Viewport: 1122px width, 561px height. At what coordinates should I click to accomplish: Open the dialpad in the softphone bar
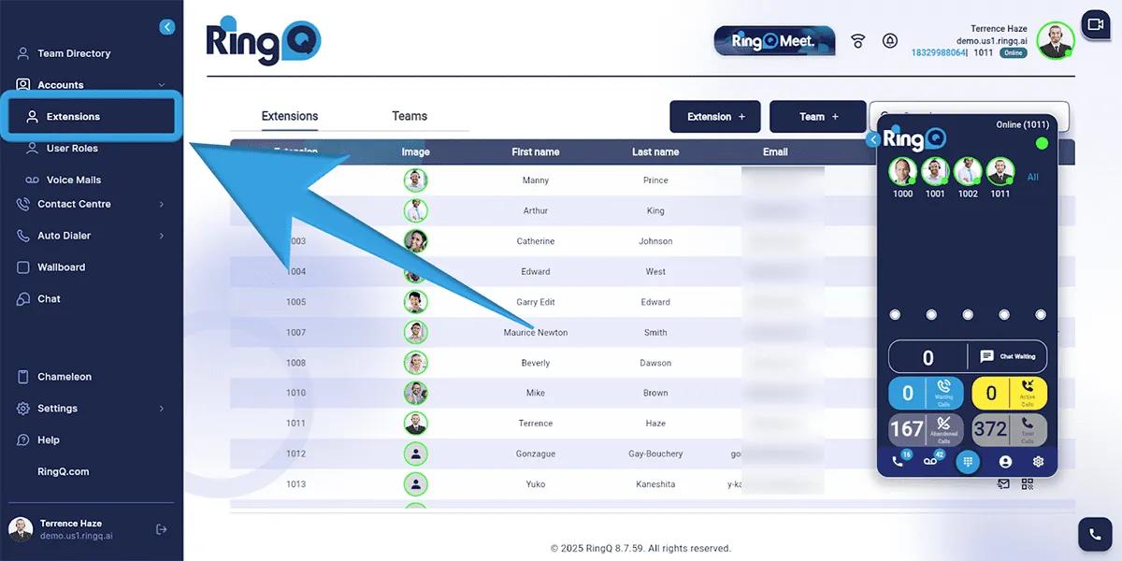tap(968, 462)
